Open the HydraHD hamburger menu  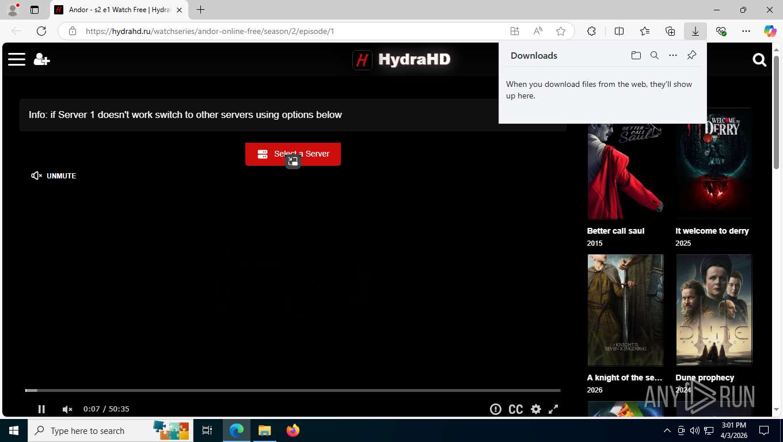click(17, 59)
